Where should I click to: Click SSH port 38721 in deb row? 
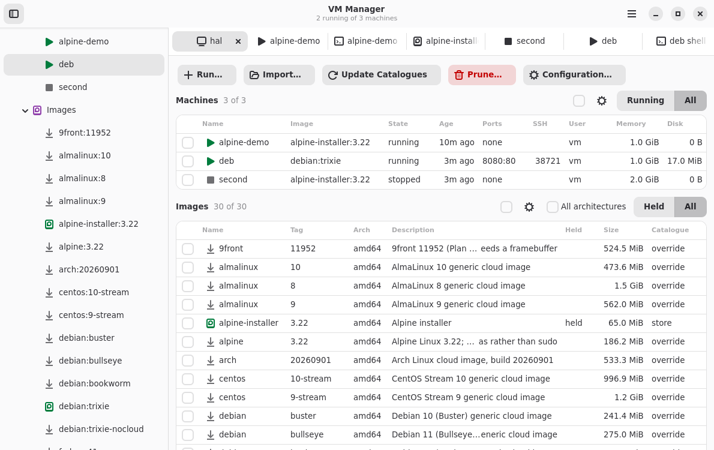[x=547, y=161]
